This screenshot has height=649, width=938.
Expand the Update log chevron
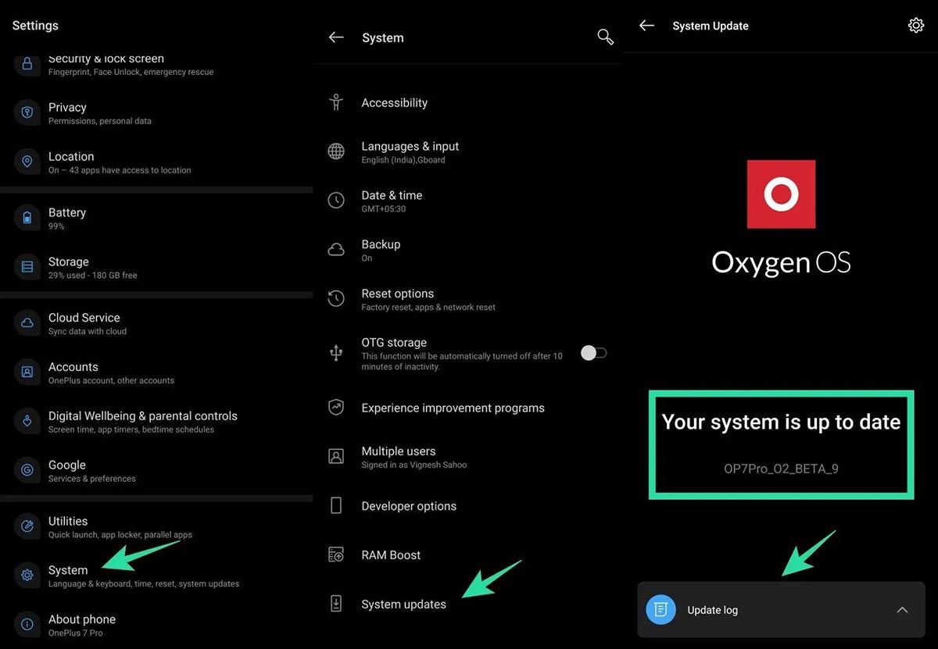pos(902,610)
